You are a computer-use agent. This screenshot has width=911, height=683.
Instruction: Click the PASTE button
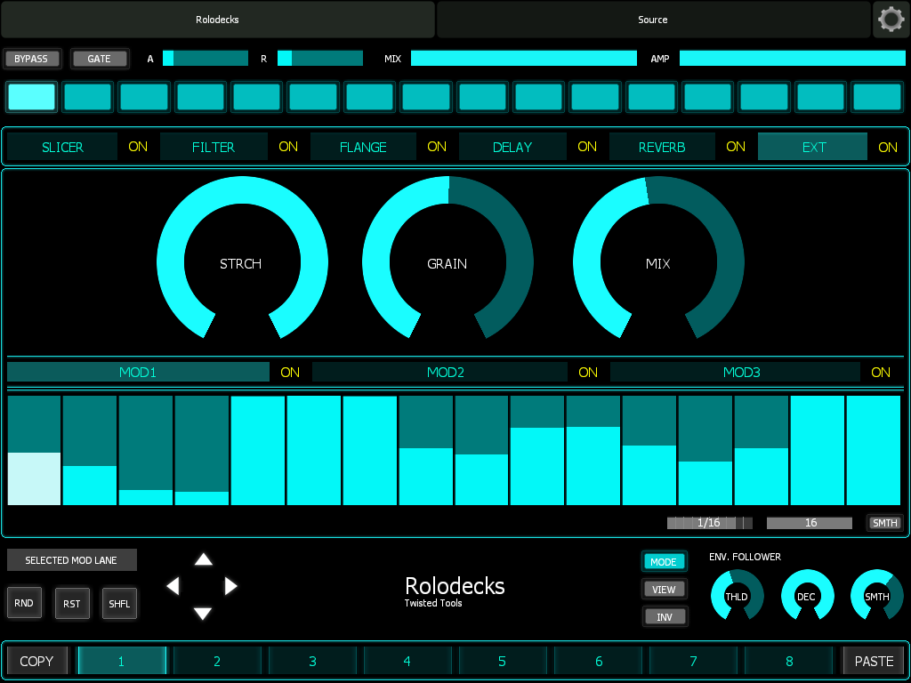874,661
